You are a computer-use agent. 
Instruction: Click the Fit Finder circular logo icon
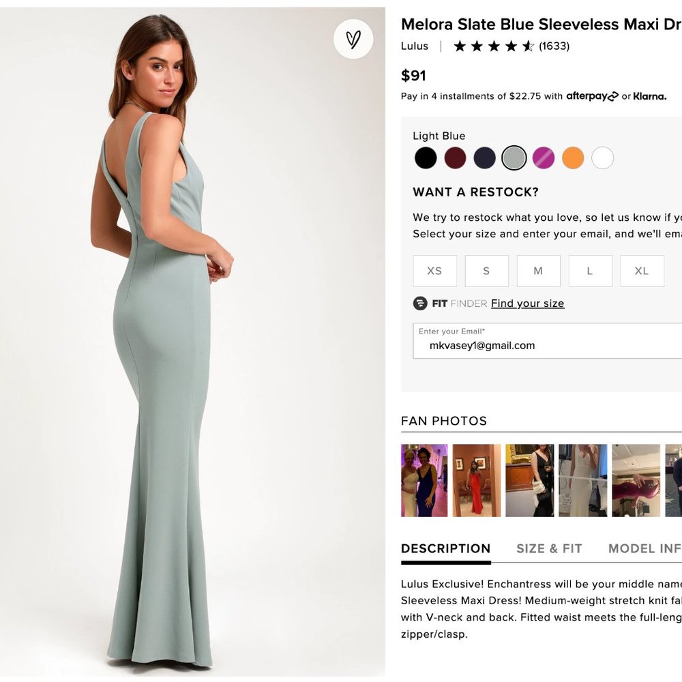point(421,303)
